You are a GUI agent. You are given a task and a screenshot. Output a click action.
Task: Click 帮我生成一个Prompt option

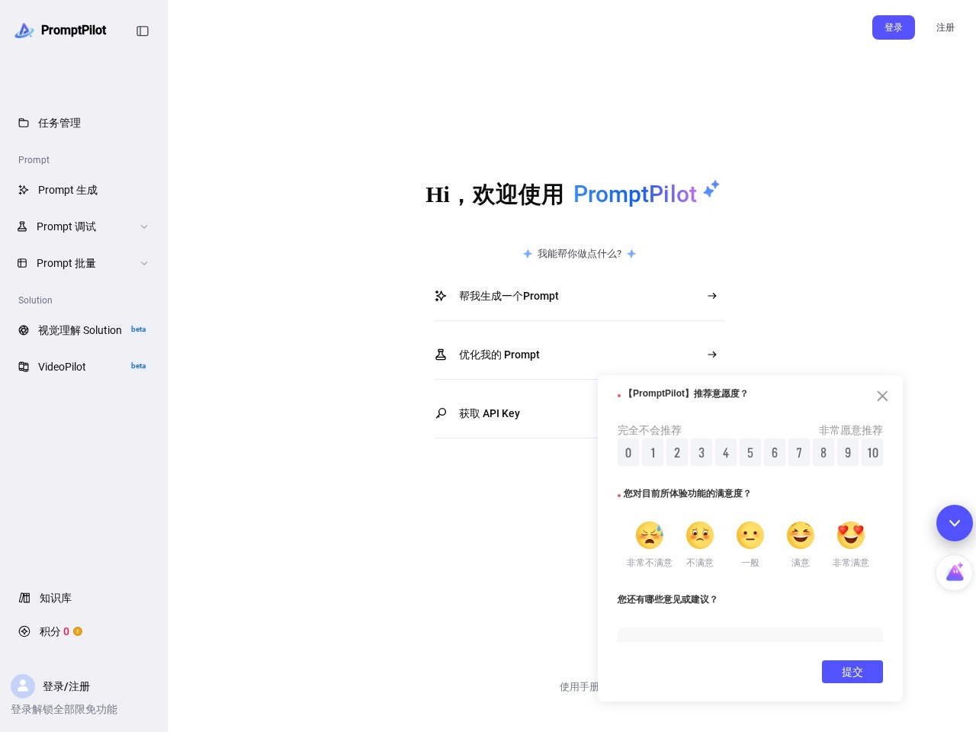(x=579, y=296)
